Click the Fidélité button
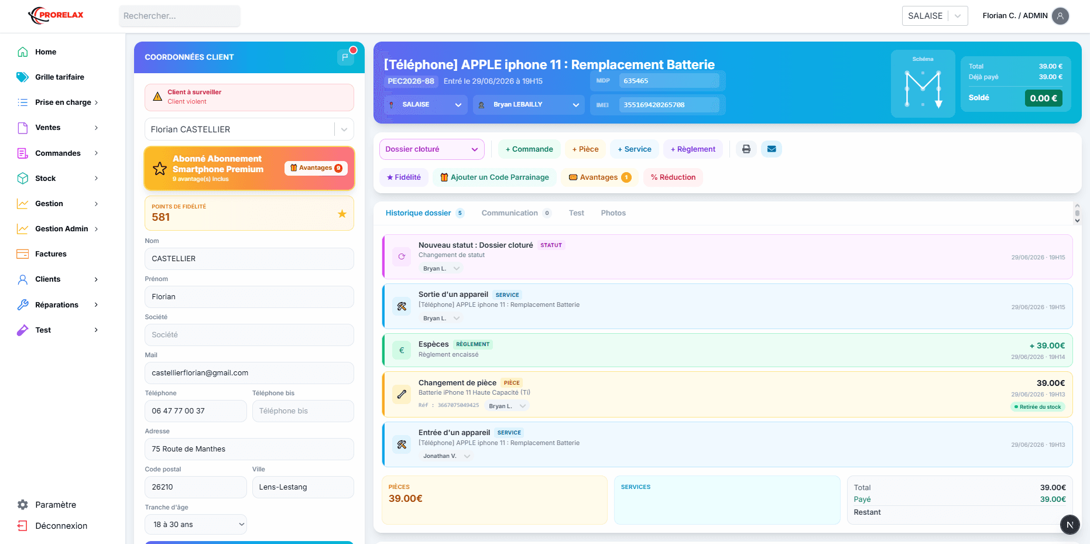 coord(404,177)
